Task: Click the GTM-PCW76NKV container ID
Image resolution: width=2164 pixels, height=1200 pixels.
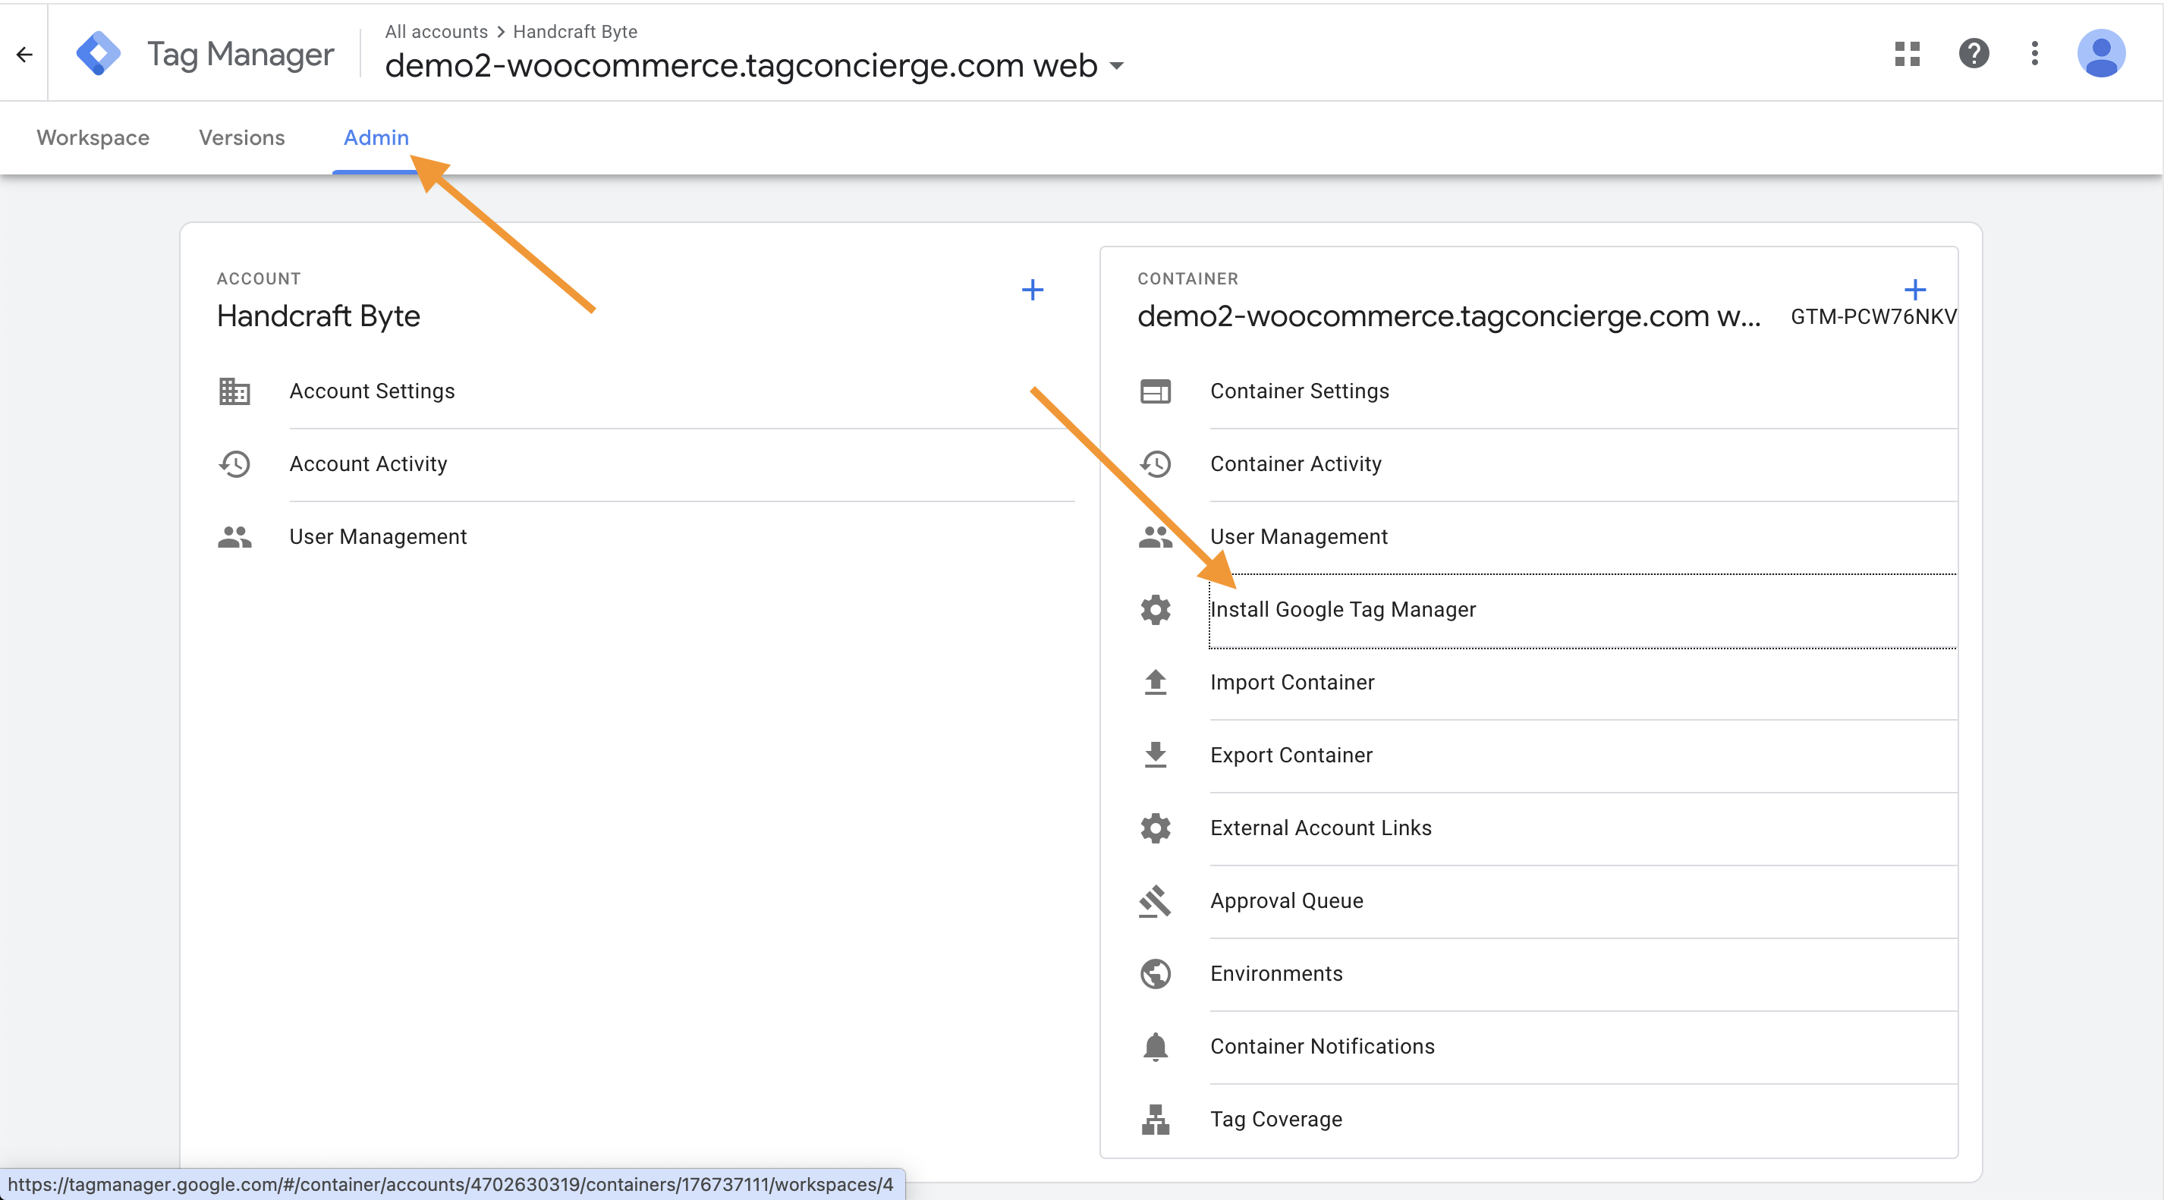Action: [1873, 316]
